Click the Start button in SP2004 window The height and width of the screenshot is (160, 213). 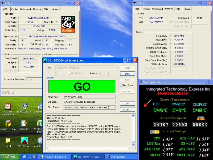click(x=128, y=68)
